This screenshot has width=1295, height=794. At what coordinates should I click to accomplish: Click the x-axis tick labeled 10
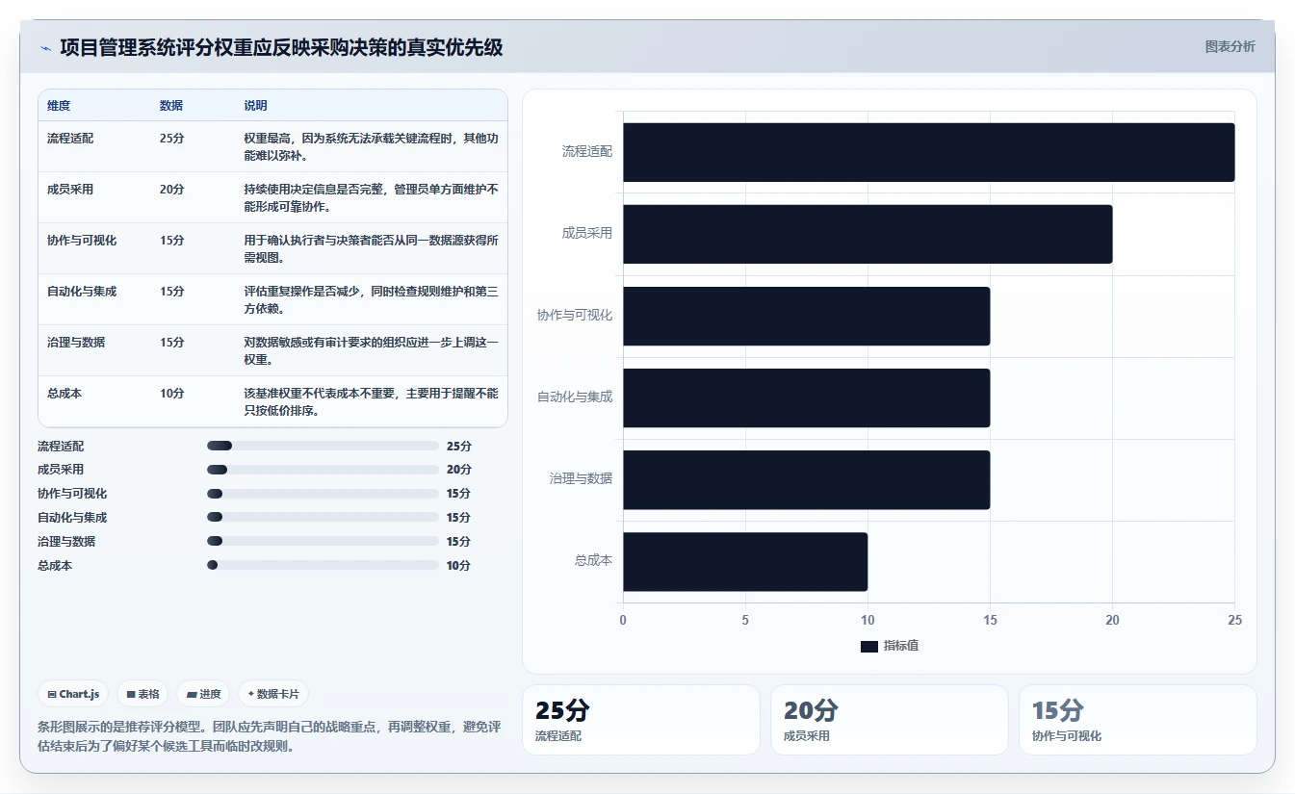pos(868,621)
